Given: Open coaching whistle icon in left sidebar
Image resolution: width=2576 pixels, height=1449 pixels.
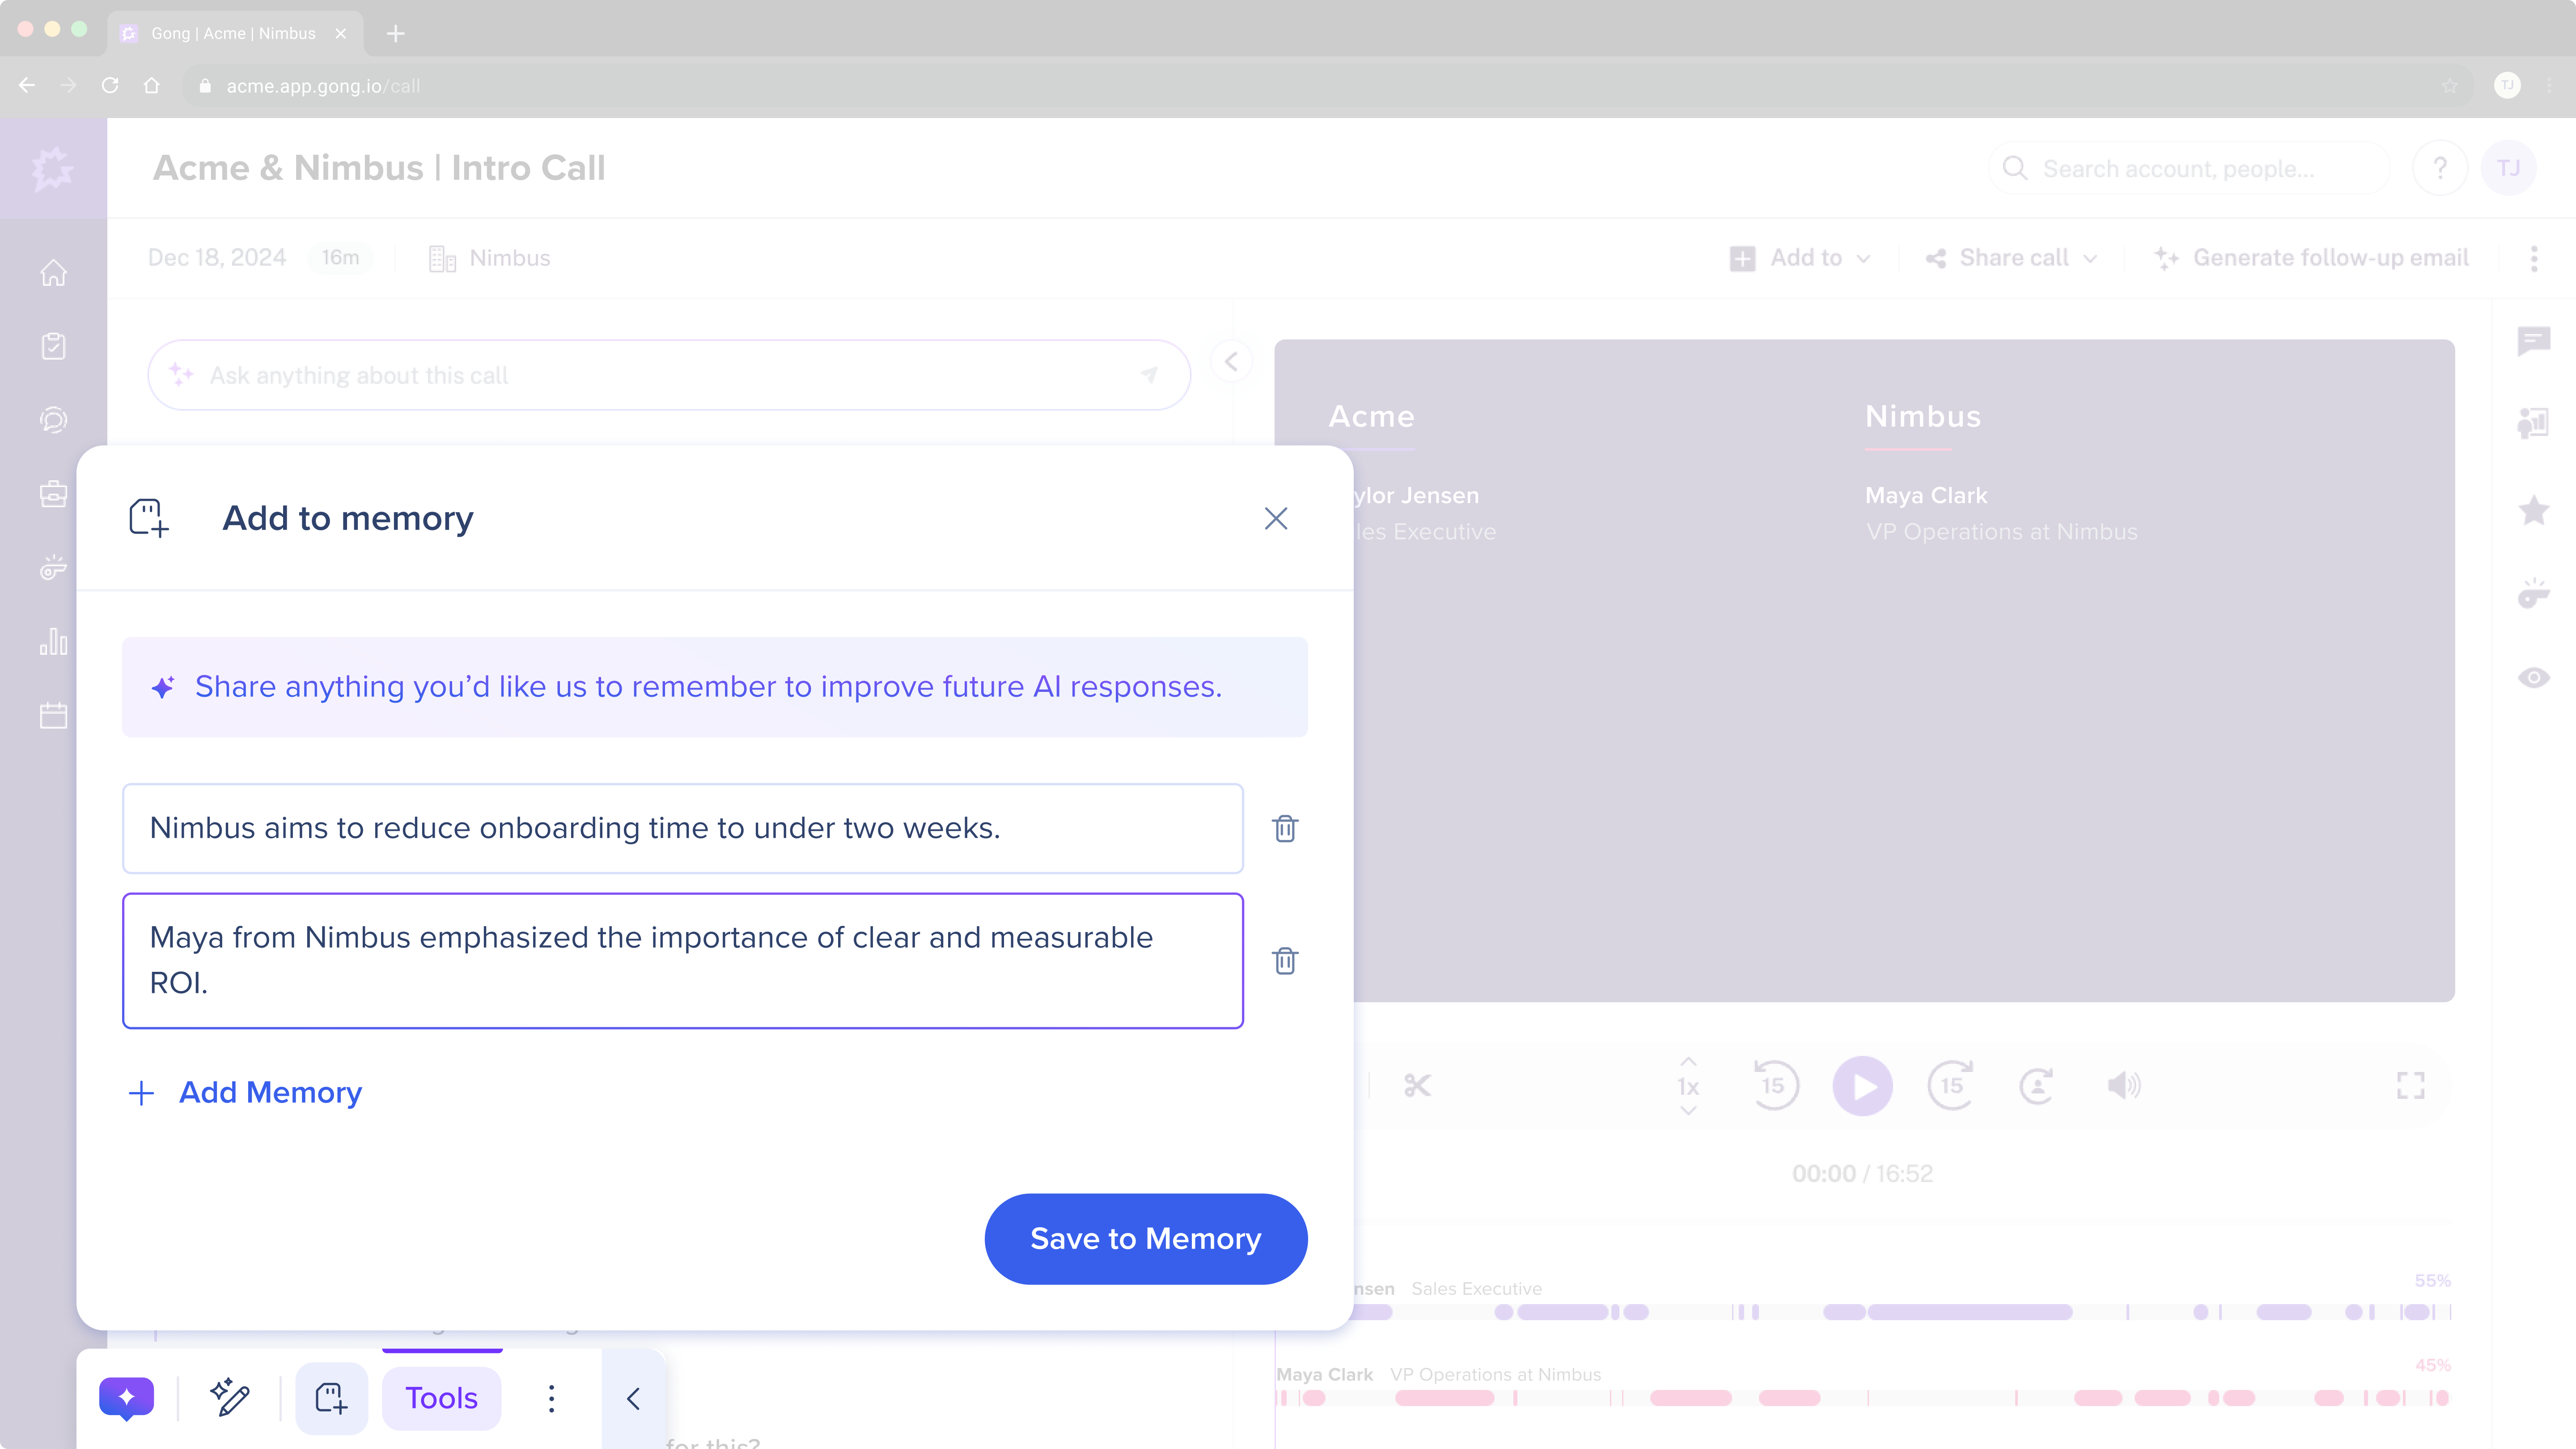Looking at the screenshot, I should click(53, 567).
